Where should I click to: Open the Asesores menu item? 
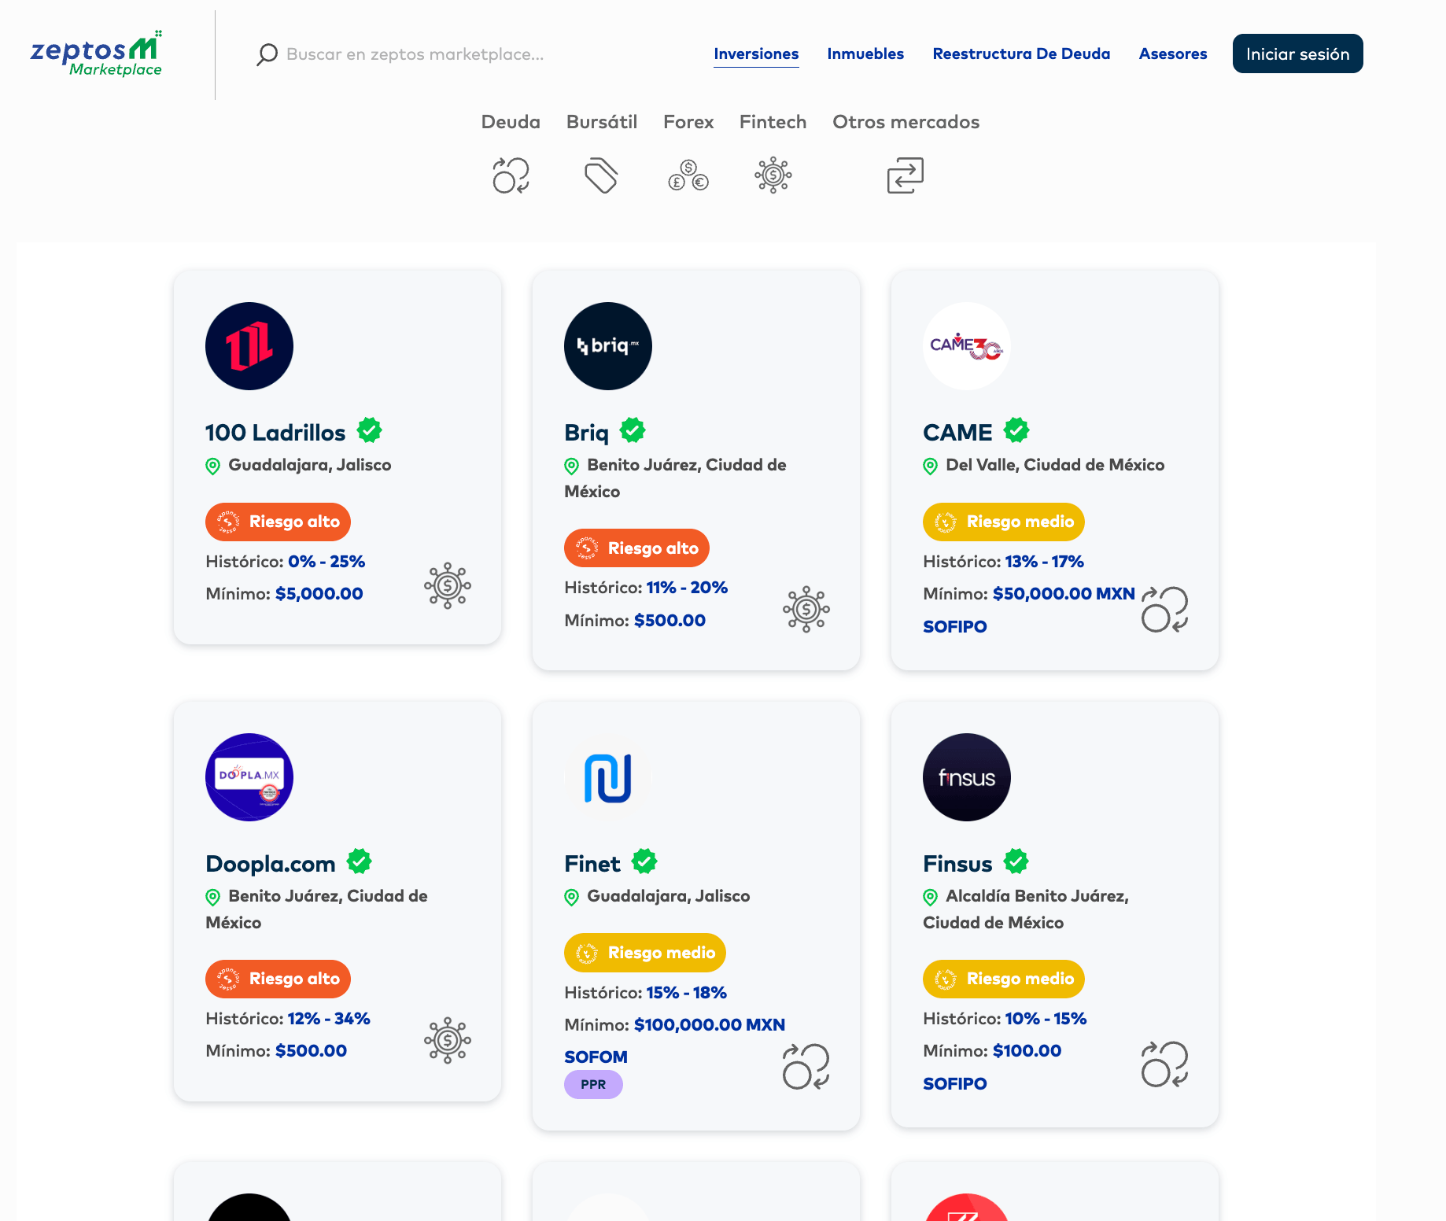[1173, 53]
